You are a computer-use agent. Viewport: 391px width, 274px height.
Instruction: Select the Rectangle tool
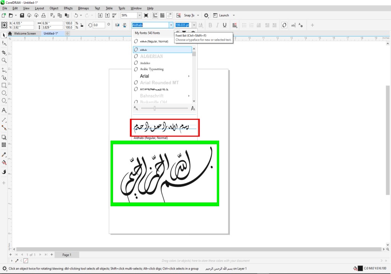coord(4,85)
